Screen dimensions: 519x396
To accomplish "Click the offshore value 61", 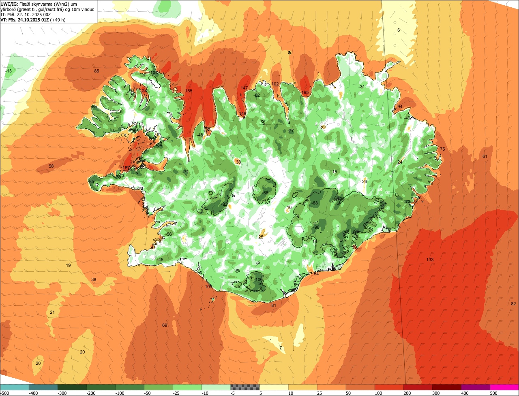I will coord(485,156).
